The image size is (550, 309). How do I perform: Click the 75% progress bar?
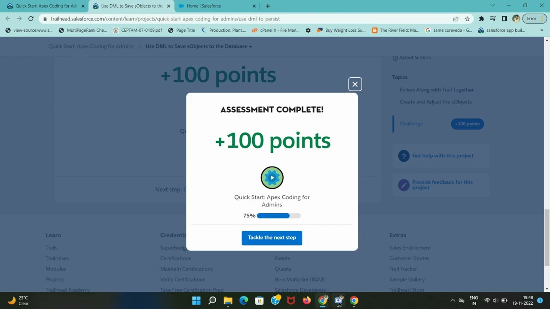click(x=278, y=216)
